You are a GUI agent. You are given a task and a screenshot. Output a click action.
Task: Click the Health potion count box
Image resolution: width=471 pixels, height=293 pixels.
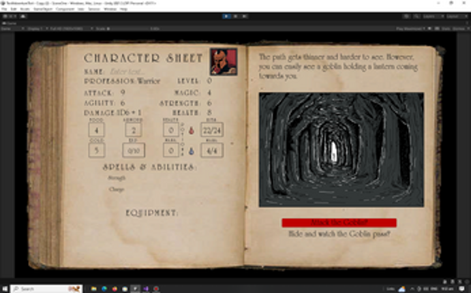point(171,130)
